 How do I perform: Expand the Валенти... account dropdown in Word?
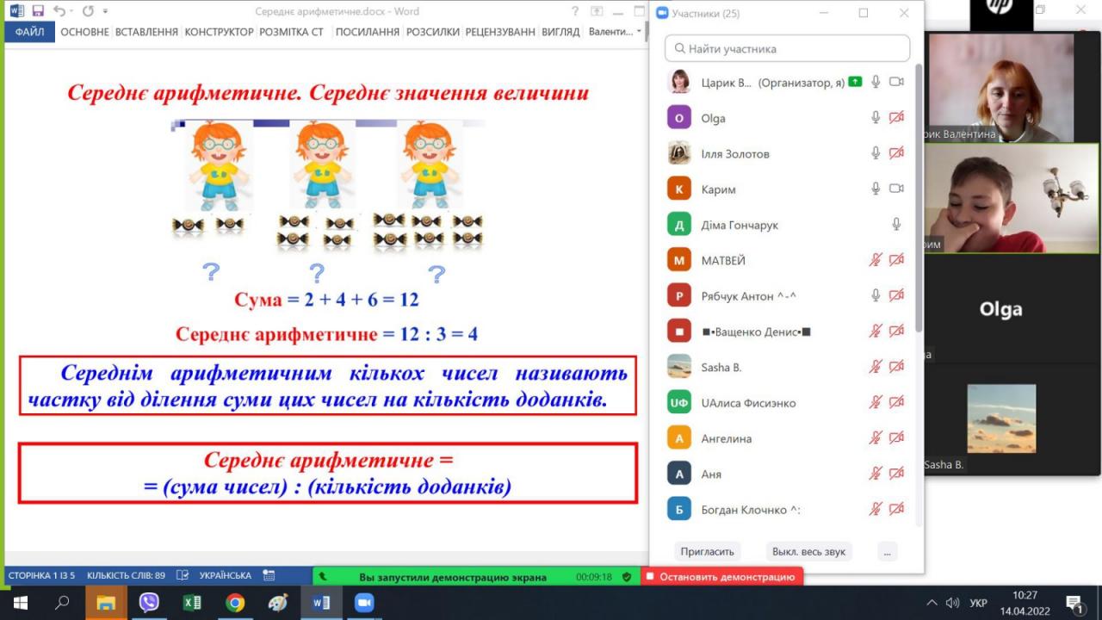[614, 32]
